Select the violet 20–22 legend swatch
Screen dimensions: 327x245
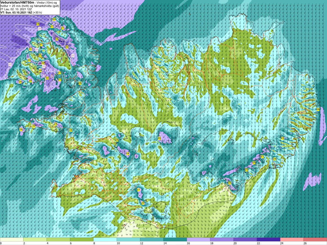(245, 240)
